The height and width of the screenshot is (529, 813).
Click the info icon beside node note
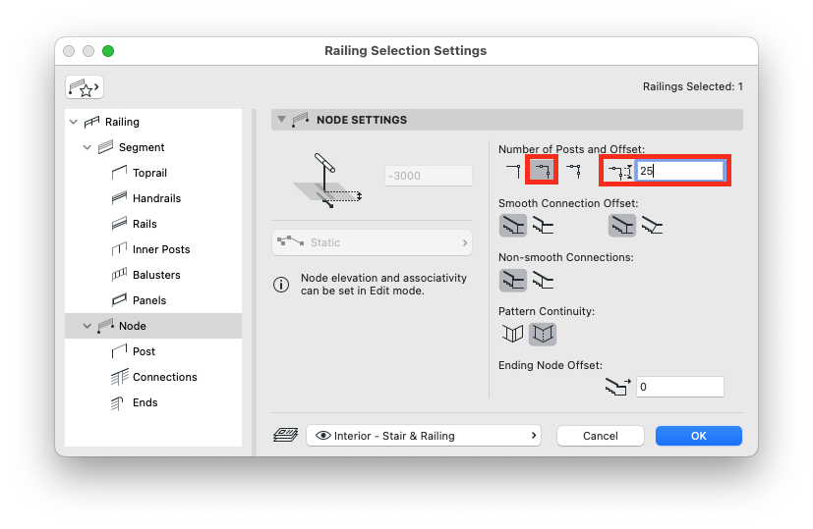pos(281,285)
